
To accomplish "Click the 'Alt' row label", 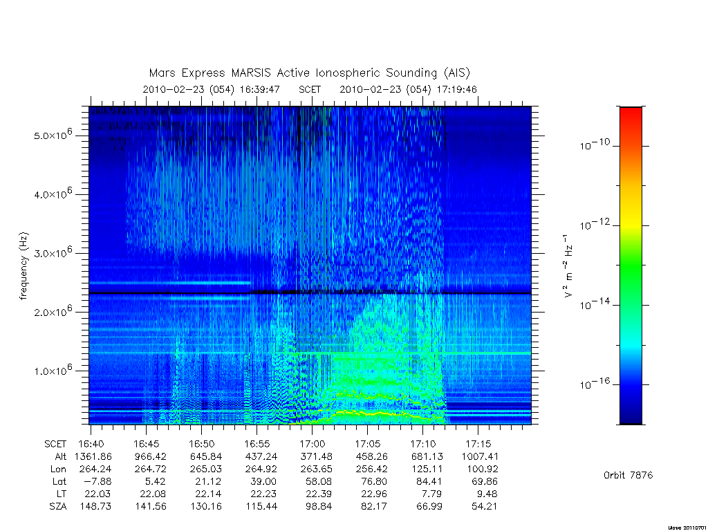I will [61, 456].
